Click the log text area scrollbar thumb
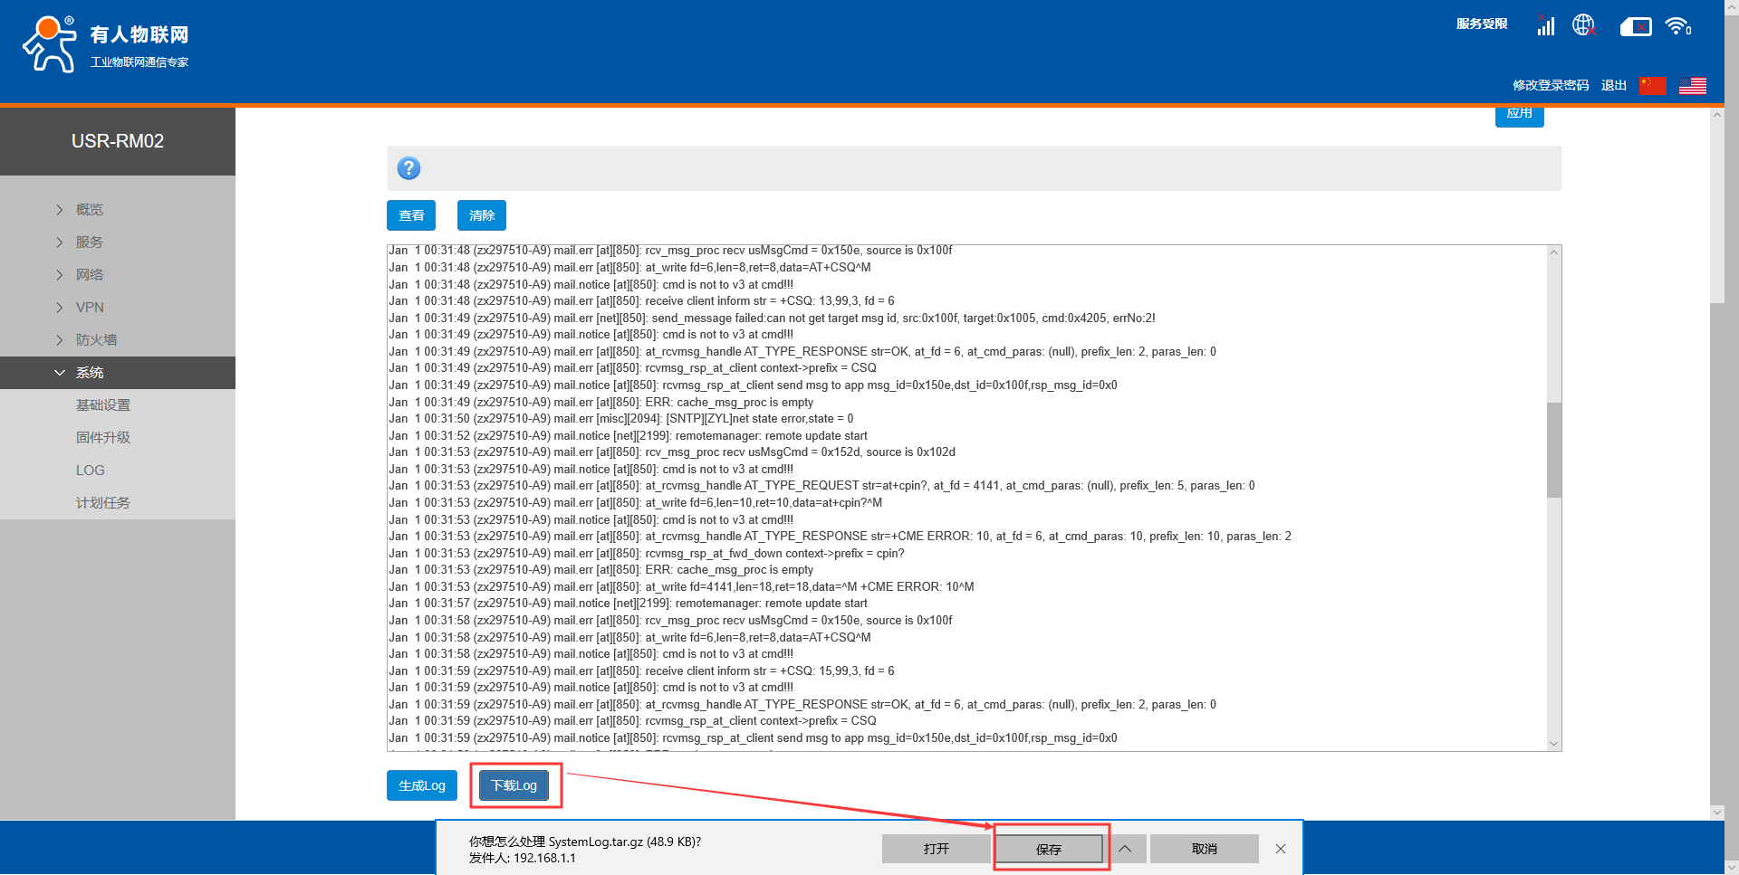The width and height of the screenshot is (1739, 875). 1553,450
